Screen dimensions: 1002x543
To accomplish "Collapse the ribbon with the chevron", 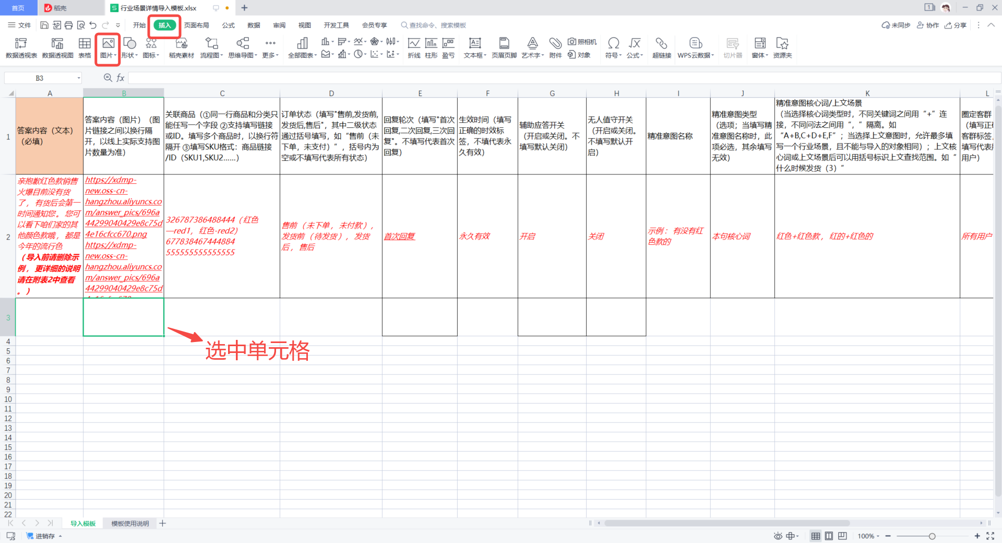I will [991, 25].
